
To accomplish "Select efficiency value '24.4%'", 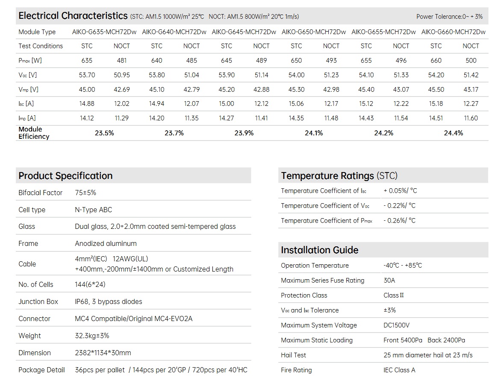I will [x=454, y=133].
